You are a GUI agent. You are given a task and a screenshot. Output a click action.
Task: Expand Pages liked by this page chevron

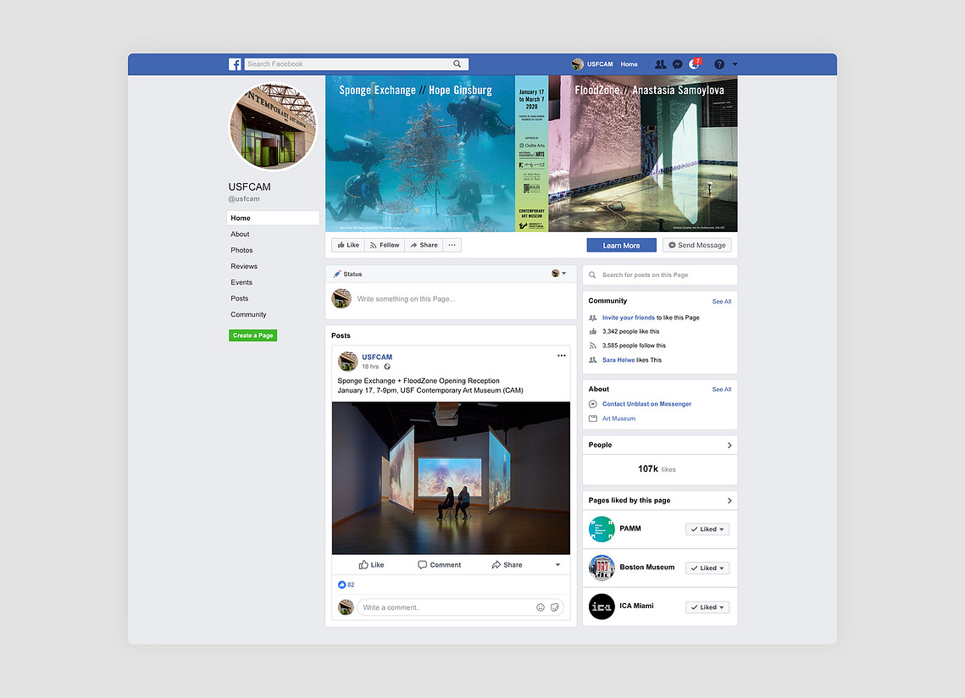pyautogui.click(x=729, y=501)
